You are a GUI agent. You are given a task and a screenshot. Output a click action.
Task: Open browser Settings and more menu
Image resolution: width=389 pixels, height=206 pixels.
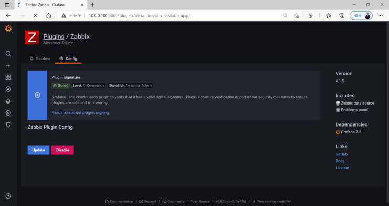[380, 16]
